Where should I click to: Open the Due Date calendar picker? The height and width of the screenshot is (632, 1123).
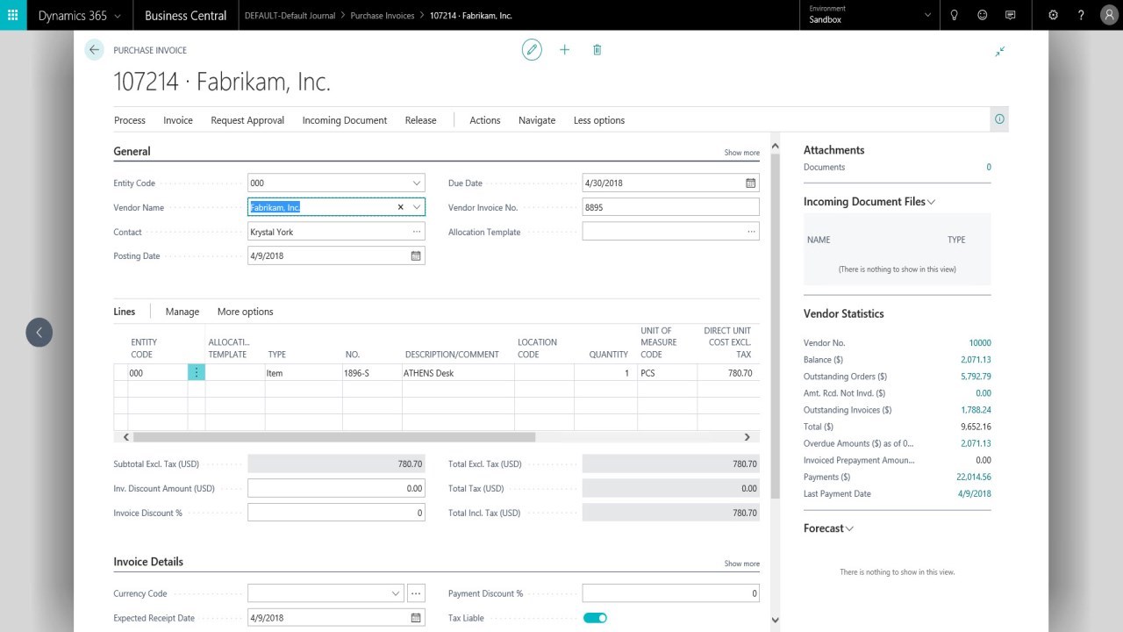[x=750, y=183]
